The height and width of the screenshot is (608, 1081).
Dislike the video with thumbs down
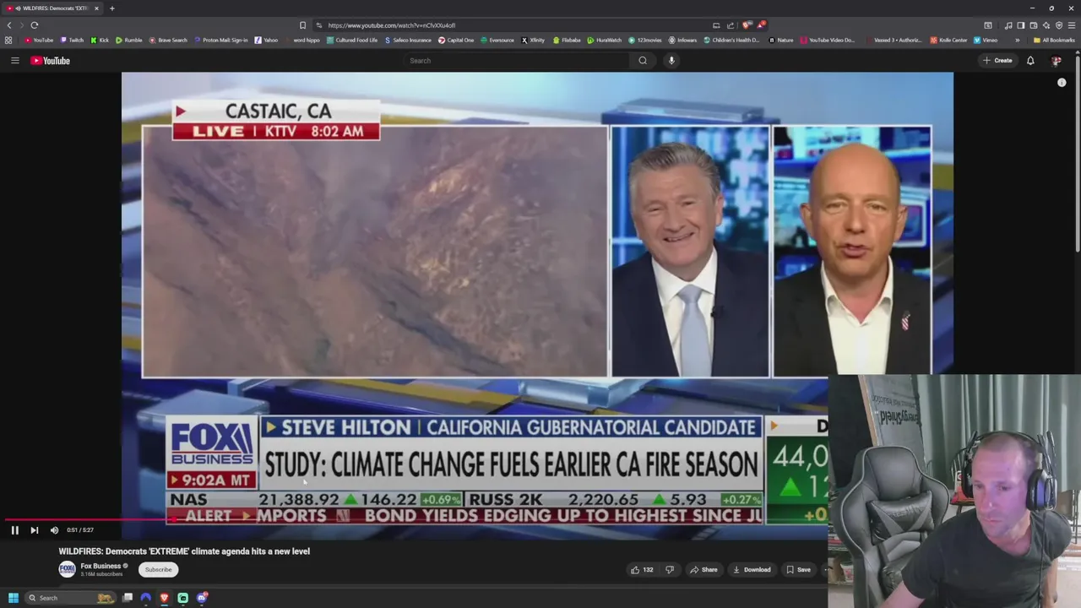670,570
